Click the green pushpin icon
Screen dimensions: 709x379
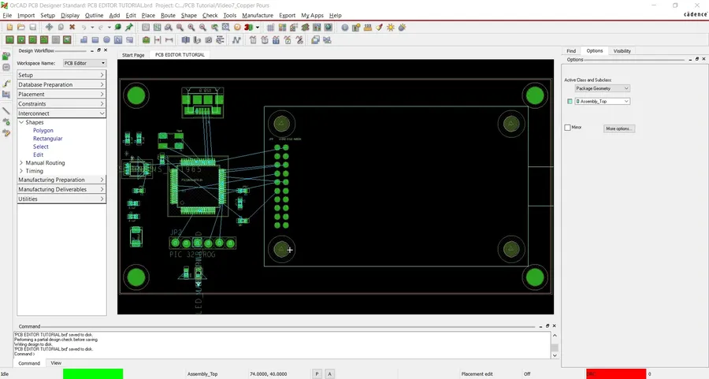(129, 27)
